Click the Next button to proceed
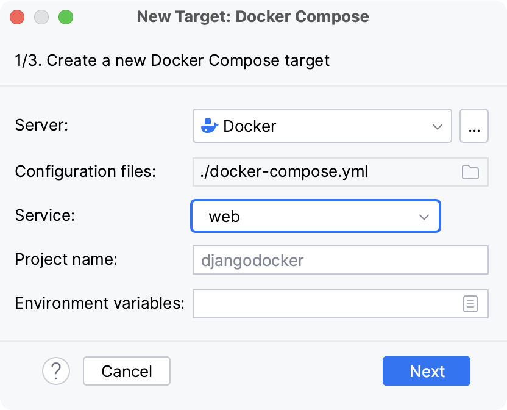This screenshot has height=410, width=507. tap(426, 371)
